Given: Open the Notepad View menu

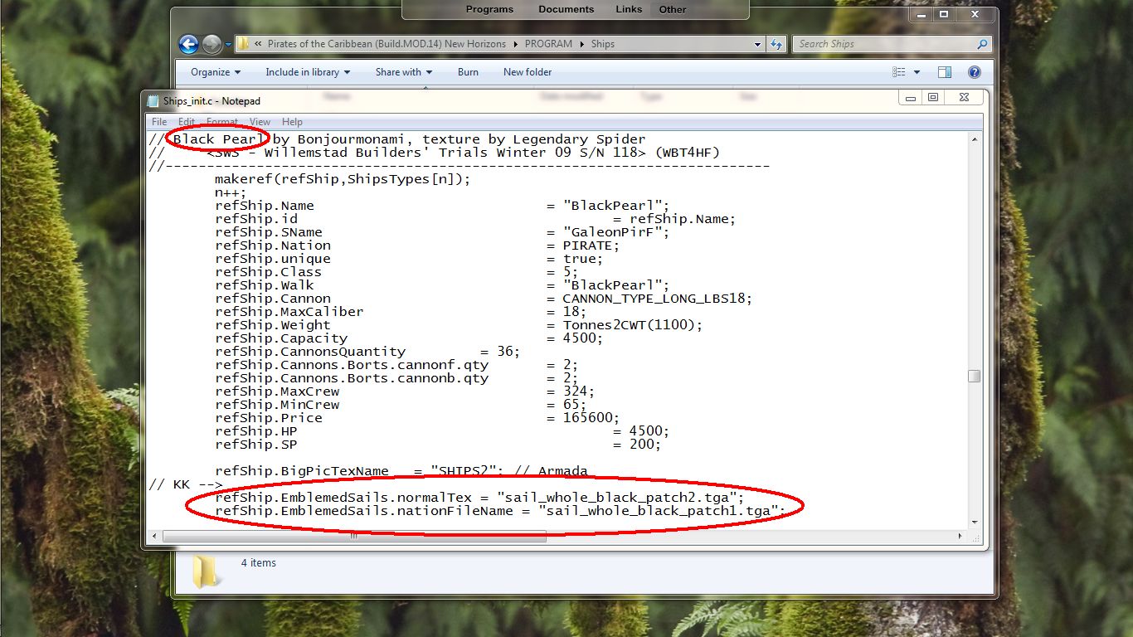Looking at the screenshot, I should click(260, 122).
